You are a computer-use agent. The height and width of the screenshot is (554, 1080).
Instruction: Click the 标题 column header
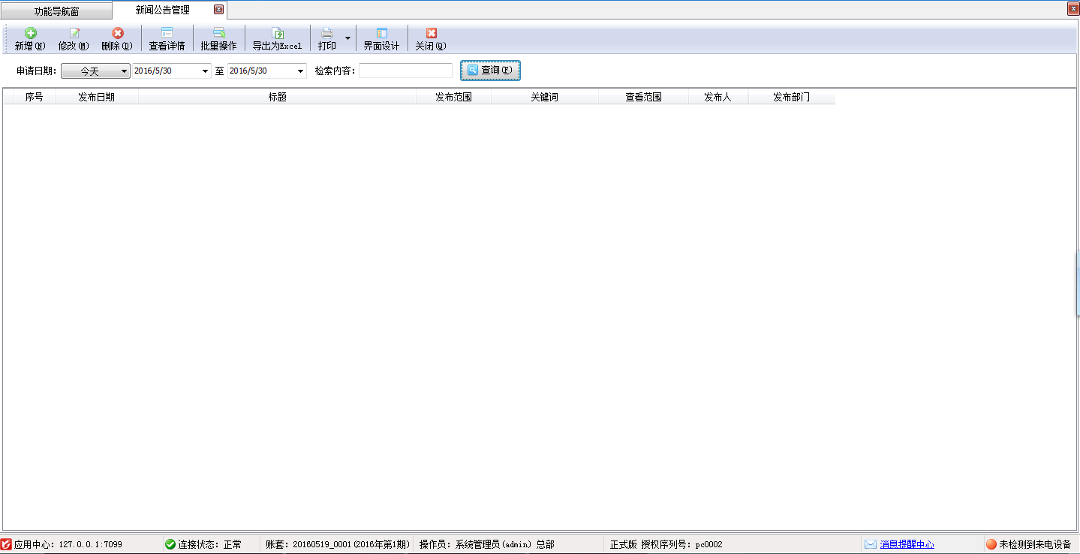click(277, 97)
